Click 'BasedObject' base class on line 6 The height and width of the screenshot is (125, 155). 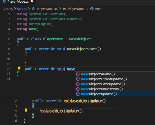(80, 39)
